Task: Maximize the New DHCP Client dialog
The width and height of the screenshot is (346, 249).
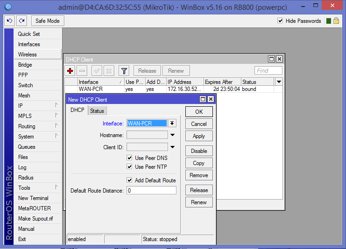Action: [203, 99]
